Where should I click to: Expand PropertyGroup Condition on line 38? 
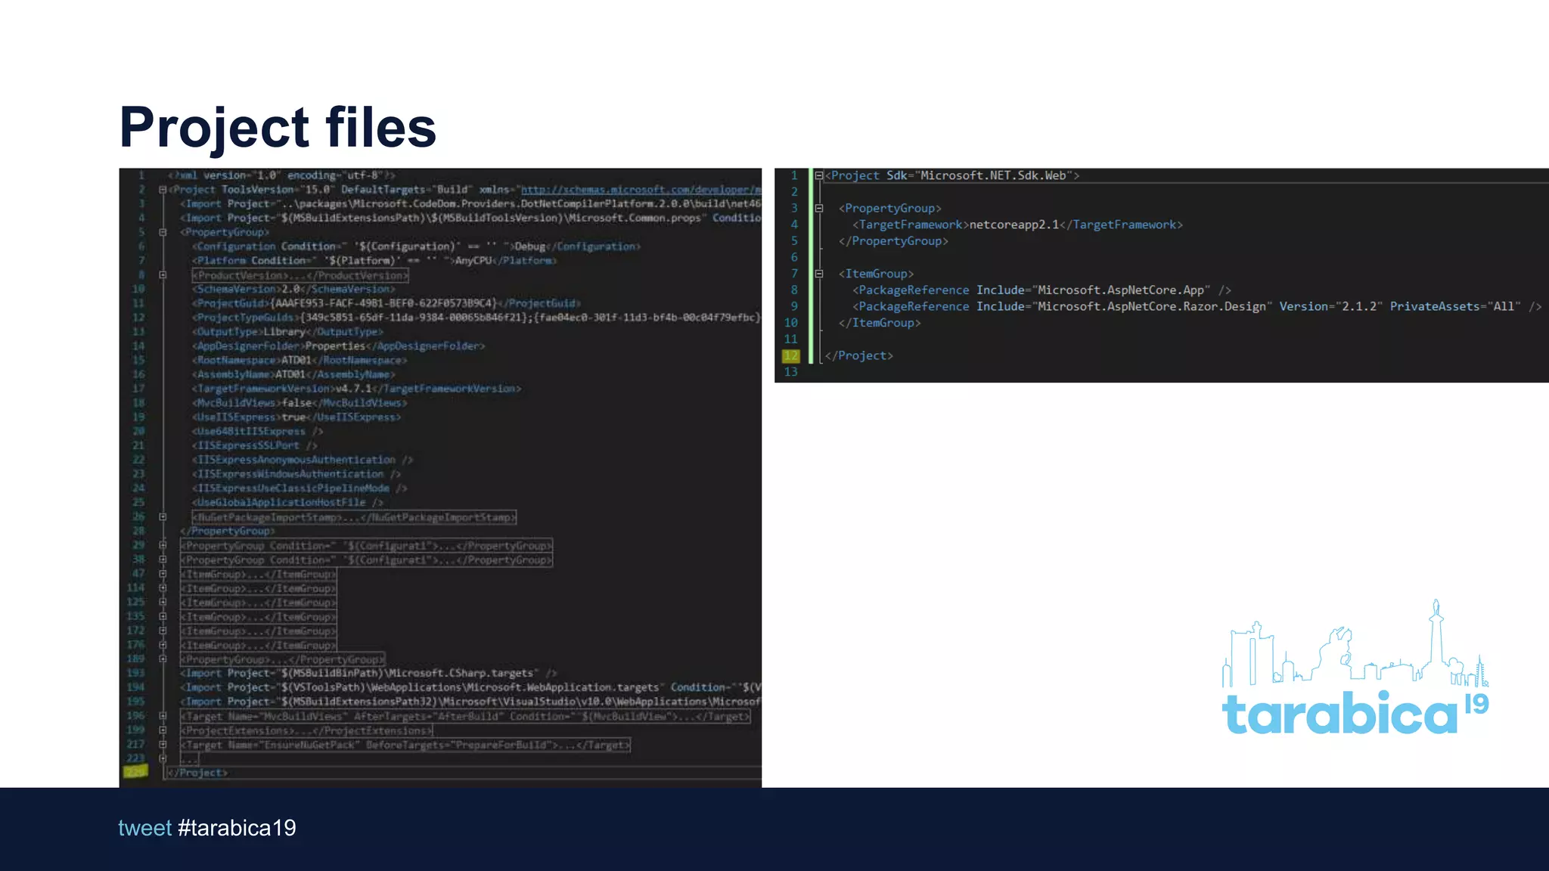click(x=163, y=559)
